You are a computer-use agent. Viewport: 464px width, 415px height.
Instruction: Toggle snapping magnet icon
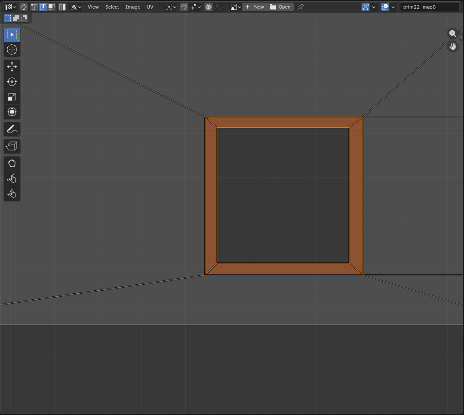[x=184, y=7]
